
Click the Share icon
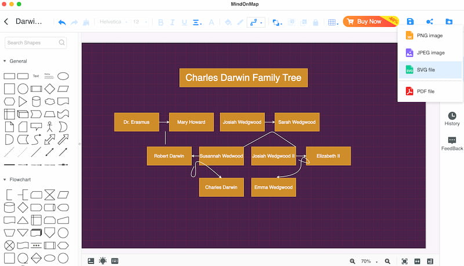tap(429, 22)
